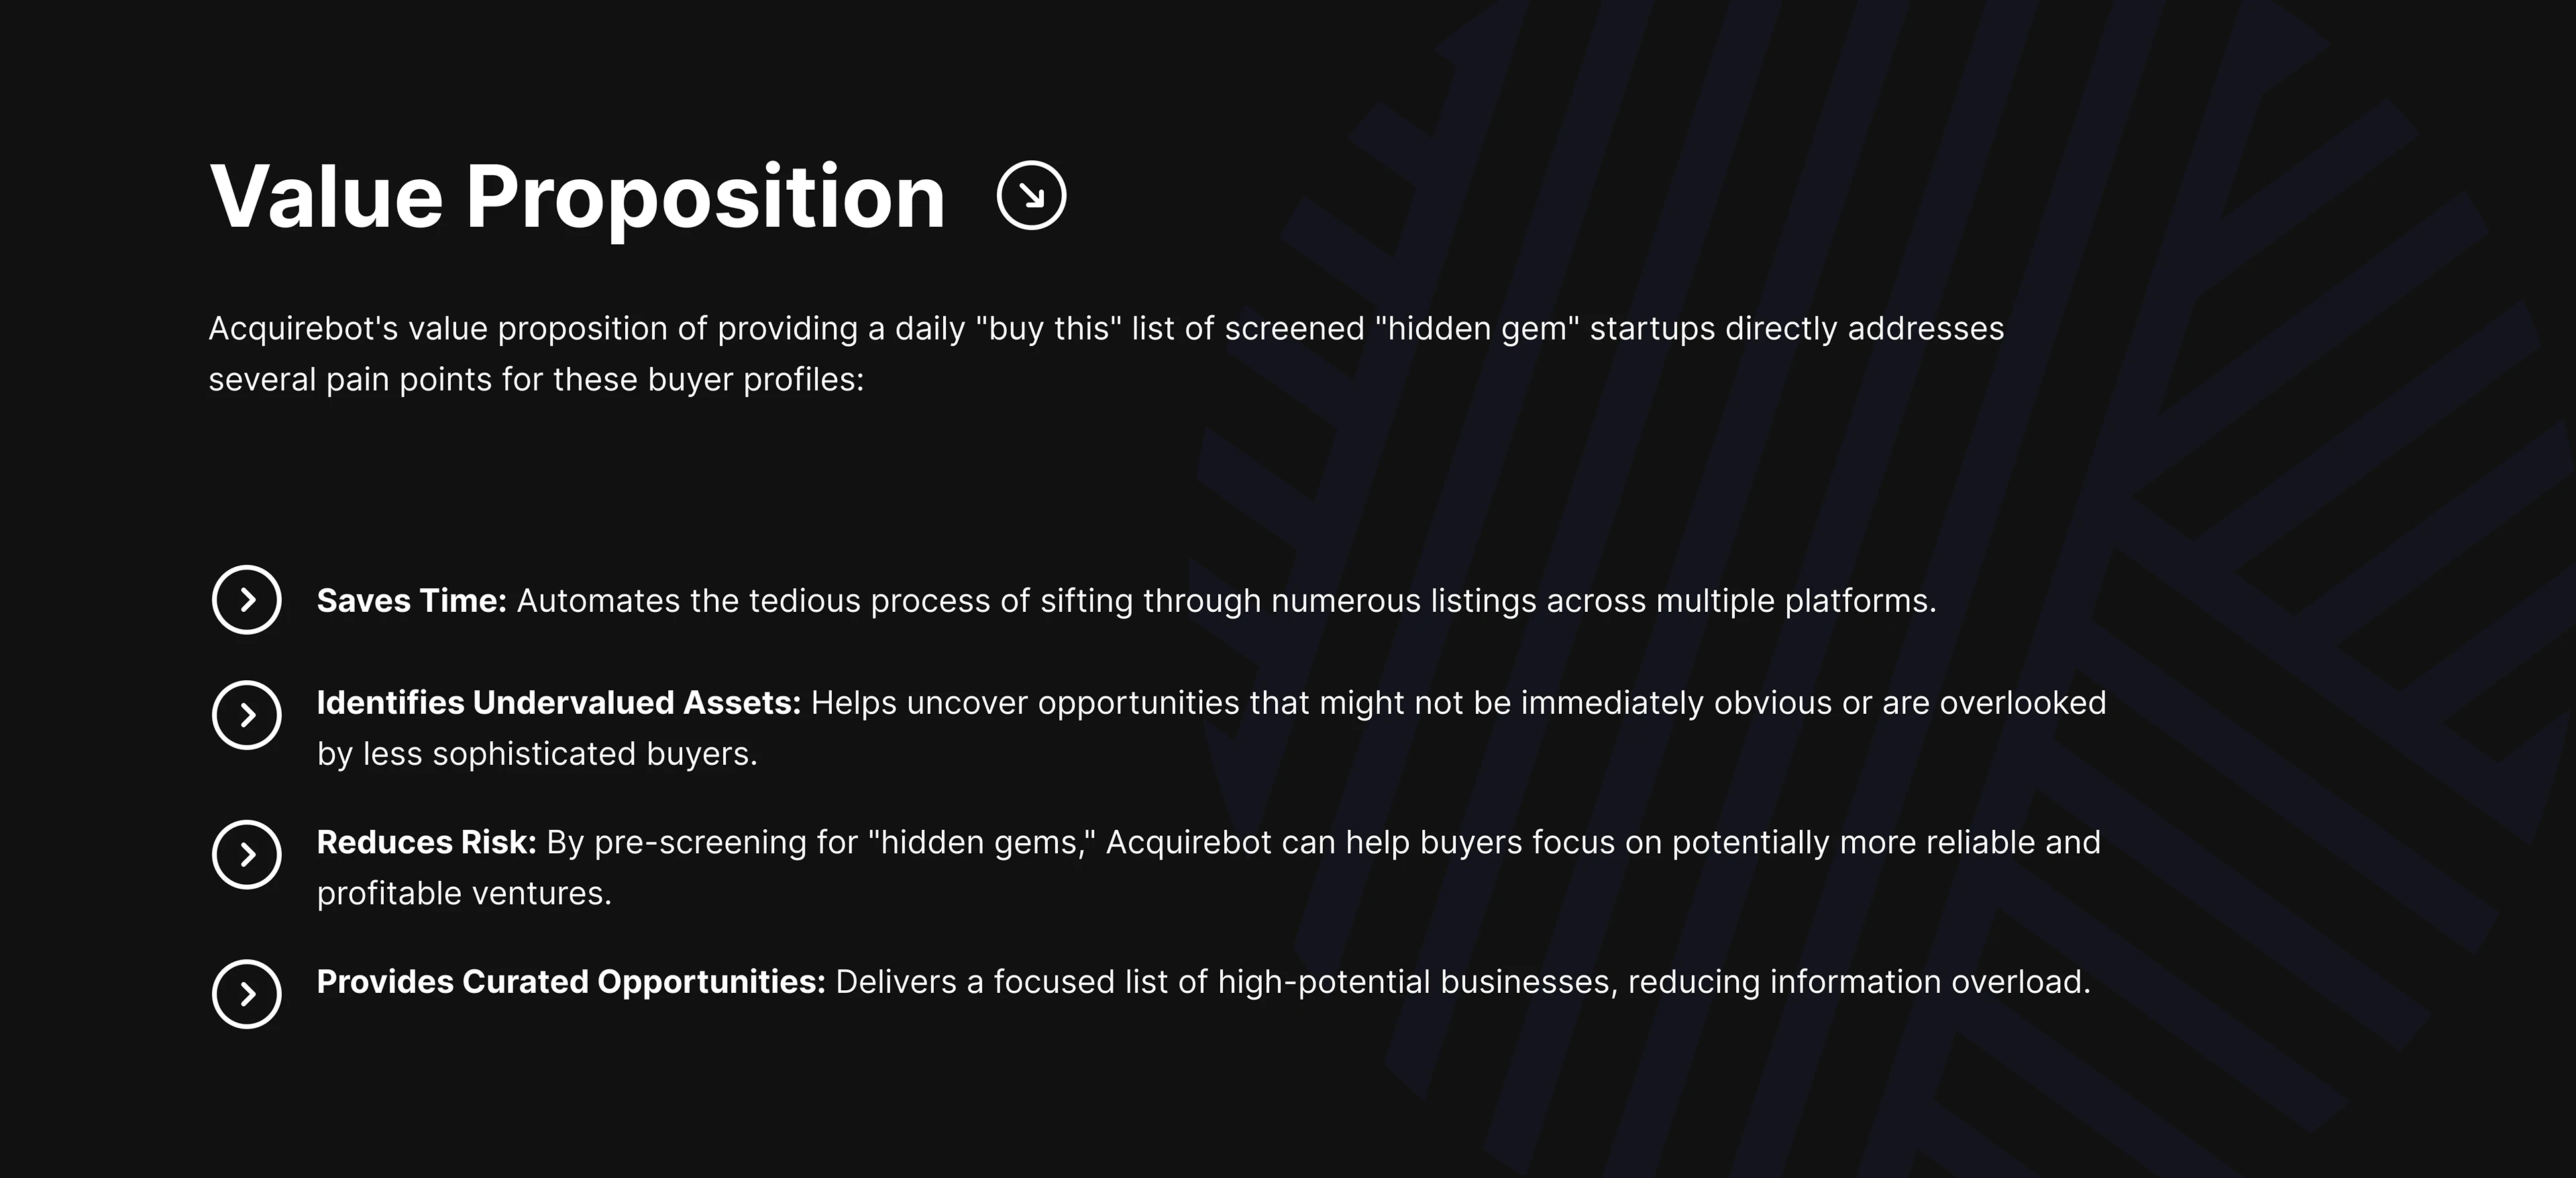This screenshot has height=1178, width=2576.
Task: Click the quoted "buy this" phrase in intro
Action: pyautogui.click(x=1048, y=329)
